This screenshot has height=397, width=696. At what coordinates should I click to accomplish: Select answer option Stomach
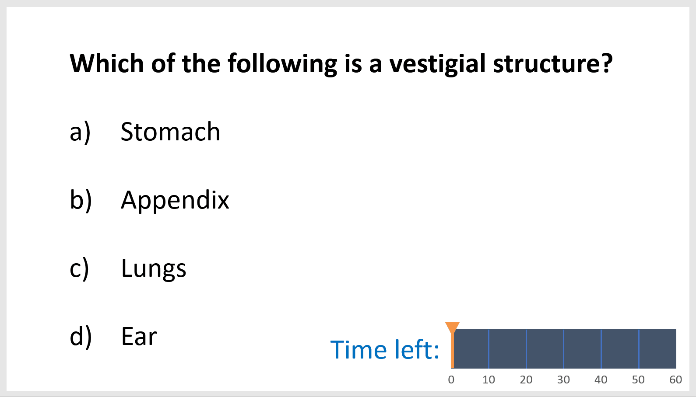click(170, 132)
